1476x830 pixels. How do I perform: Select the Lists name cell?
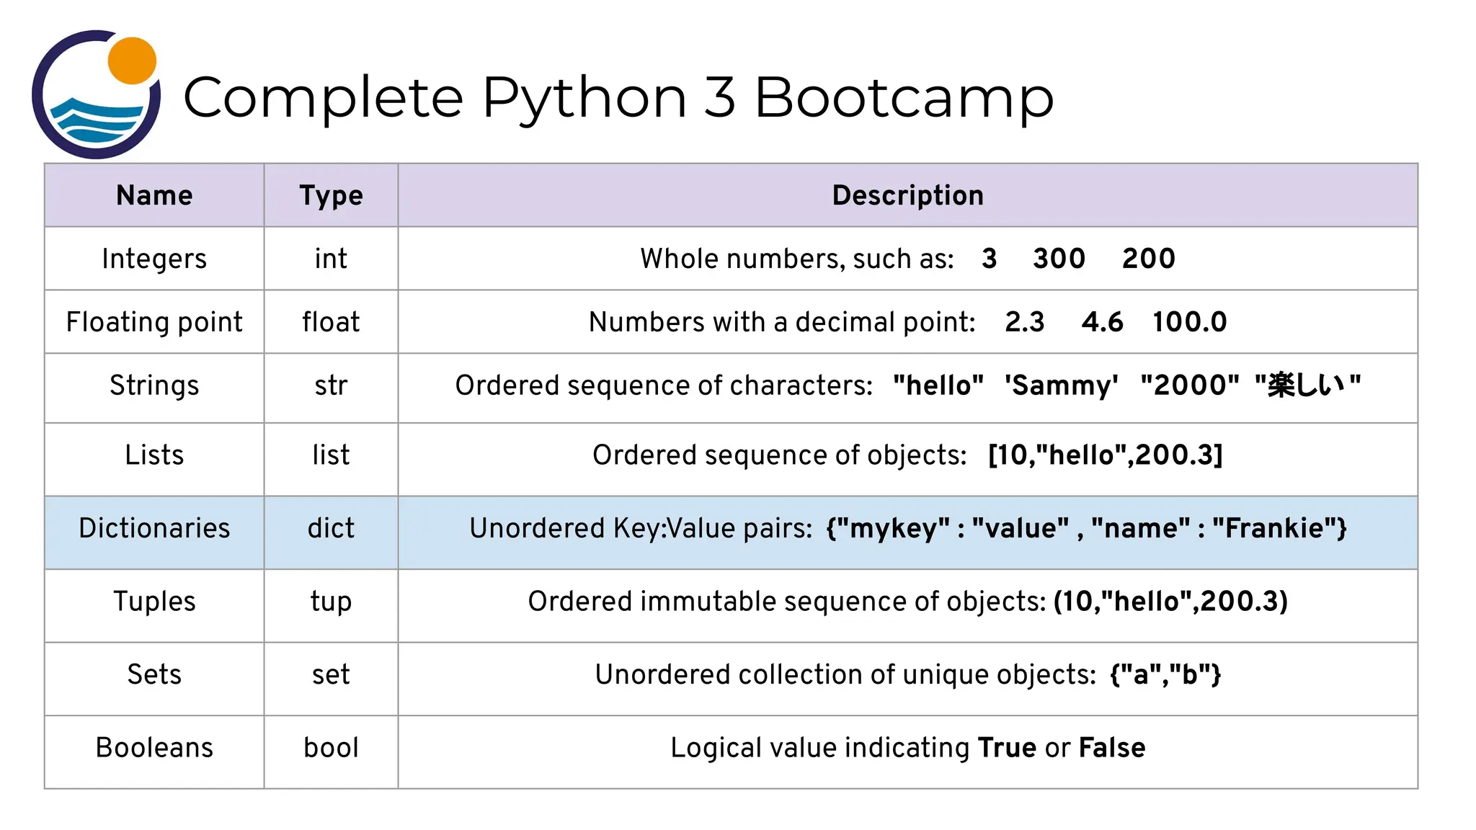point(154,455)
